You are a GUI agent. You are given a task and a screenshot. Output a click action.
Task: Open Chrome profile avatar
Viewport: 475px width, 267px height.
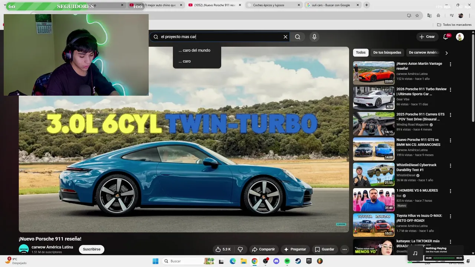tap(461, 16)
